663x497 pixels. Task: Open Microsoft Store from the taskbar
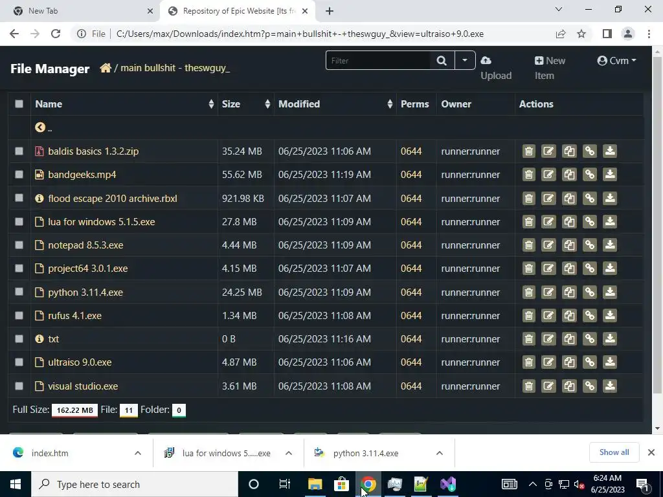click(341, 484)
